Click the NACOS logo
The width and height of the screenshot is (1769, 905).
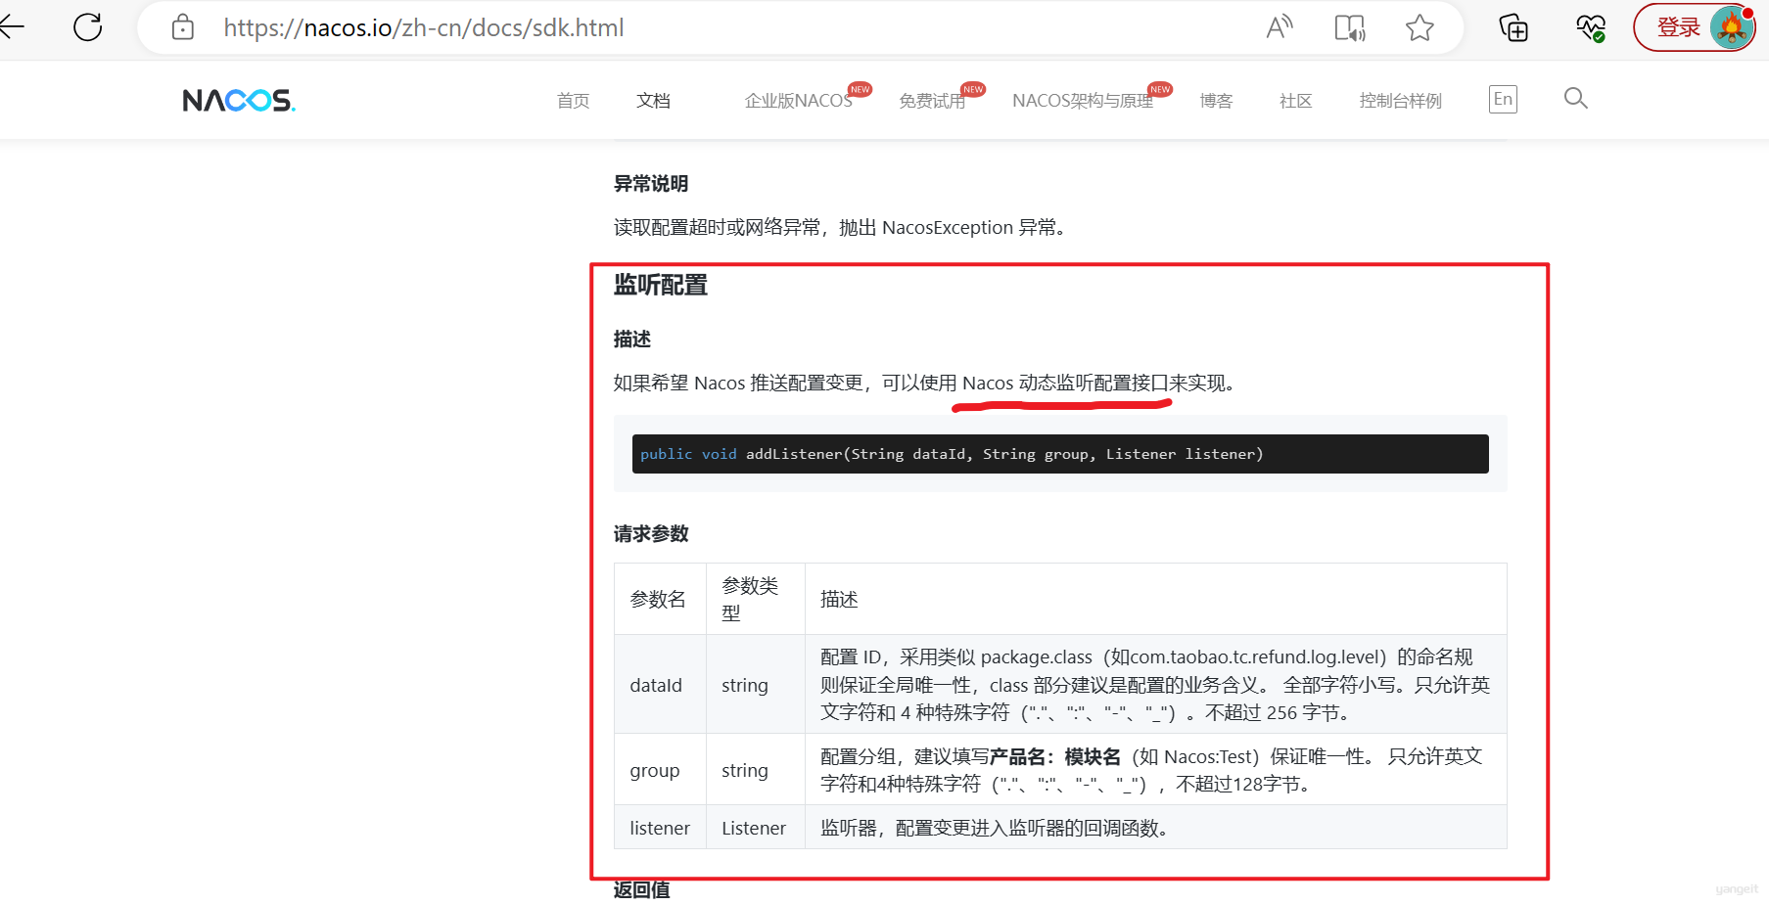point(239,100)
